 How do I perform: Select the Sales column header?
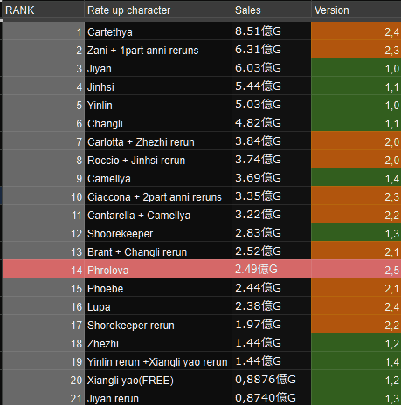coord(272,10)
